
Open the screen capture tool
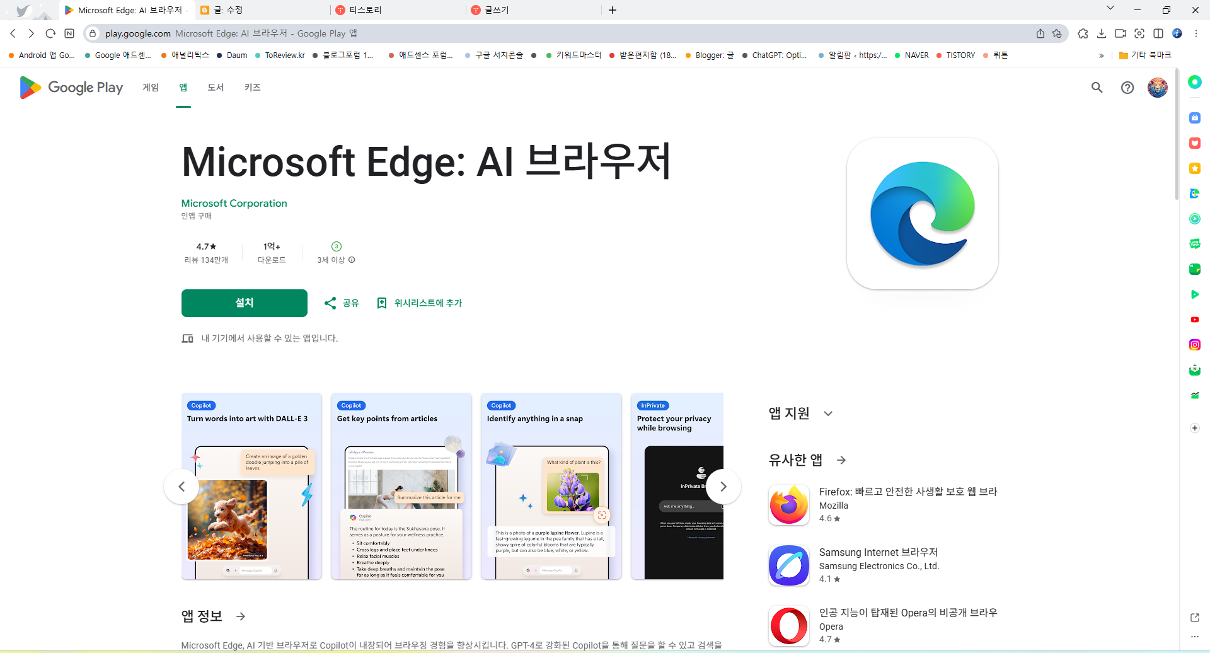pyautogui.click(x=1139, y=33)
